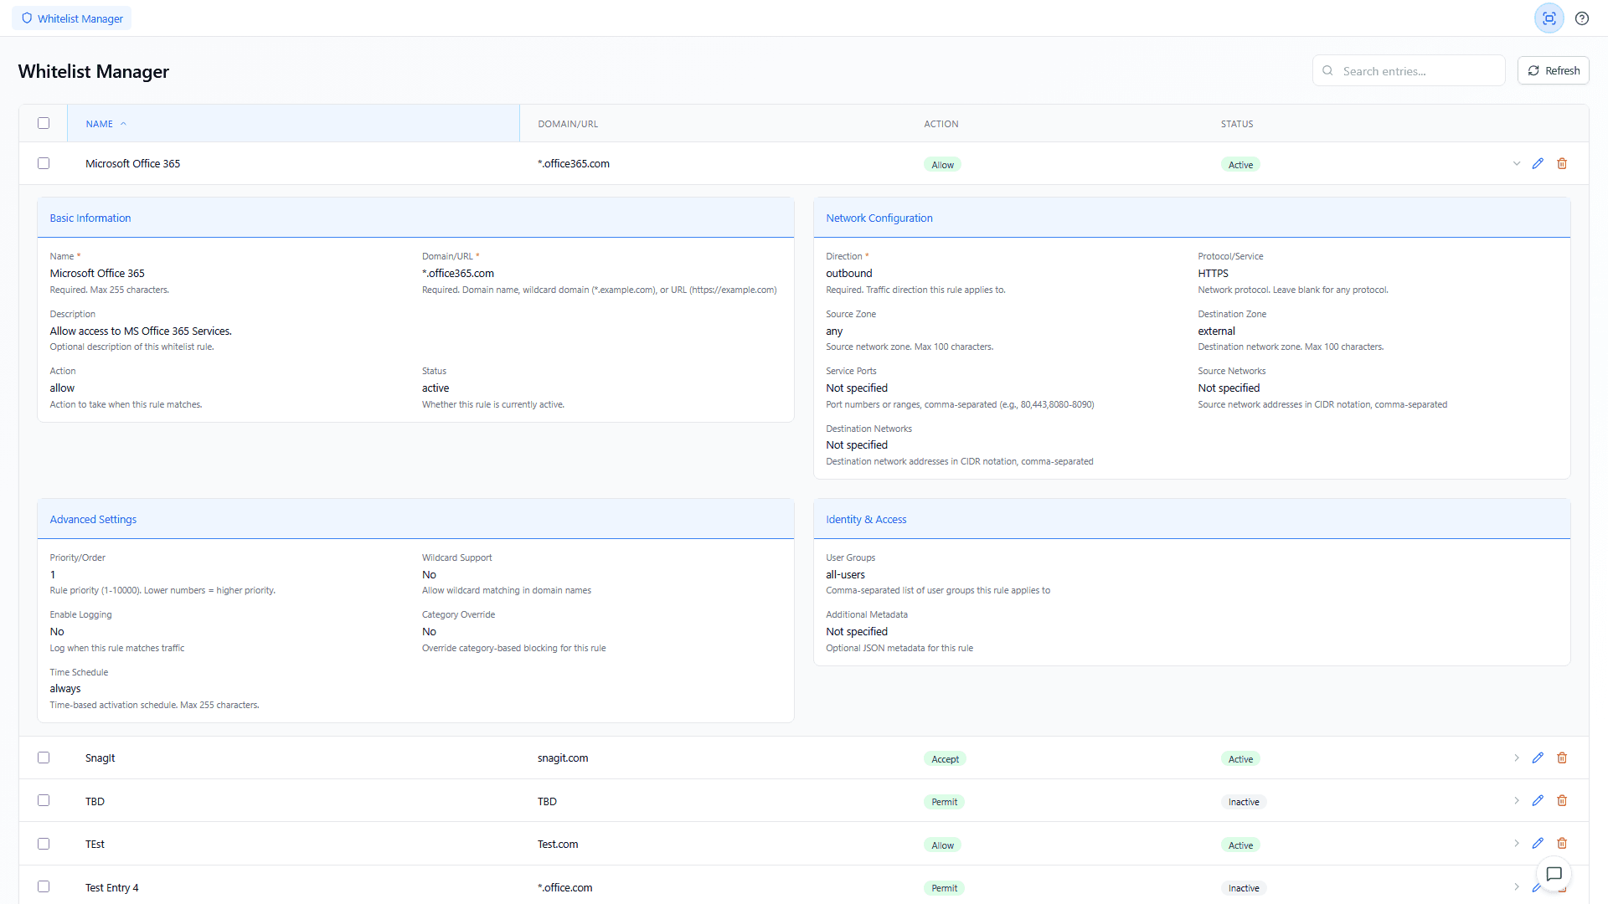Open help via the question mark icon
This screenshot has height=904, width=1608.
tap(1582, 18)
